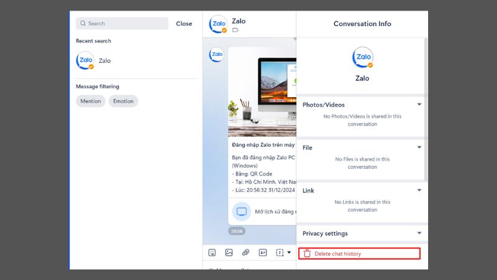Toggle the Emotion message filter
This screenshot has width=497, height=280.
coord(123,101)
